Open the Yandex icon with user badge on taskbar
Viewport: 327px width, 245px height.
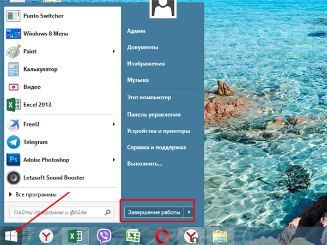191,236
